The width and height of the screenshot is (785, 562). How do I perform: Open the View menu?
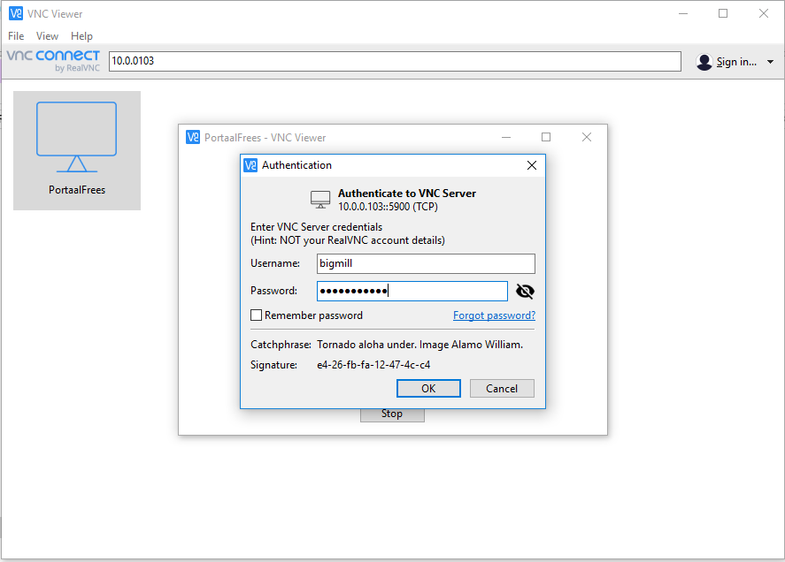tap(47, 36)
